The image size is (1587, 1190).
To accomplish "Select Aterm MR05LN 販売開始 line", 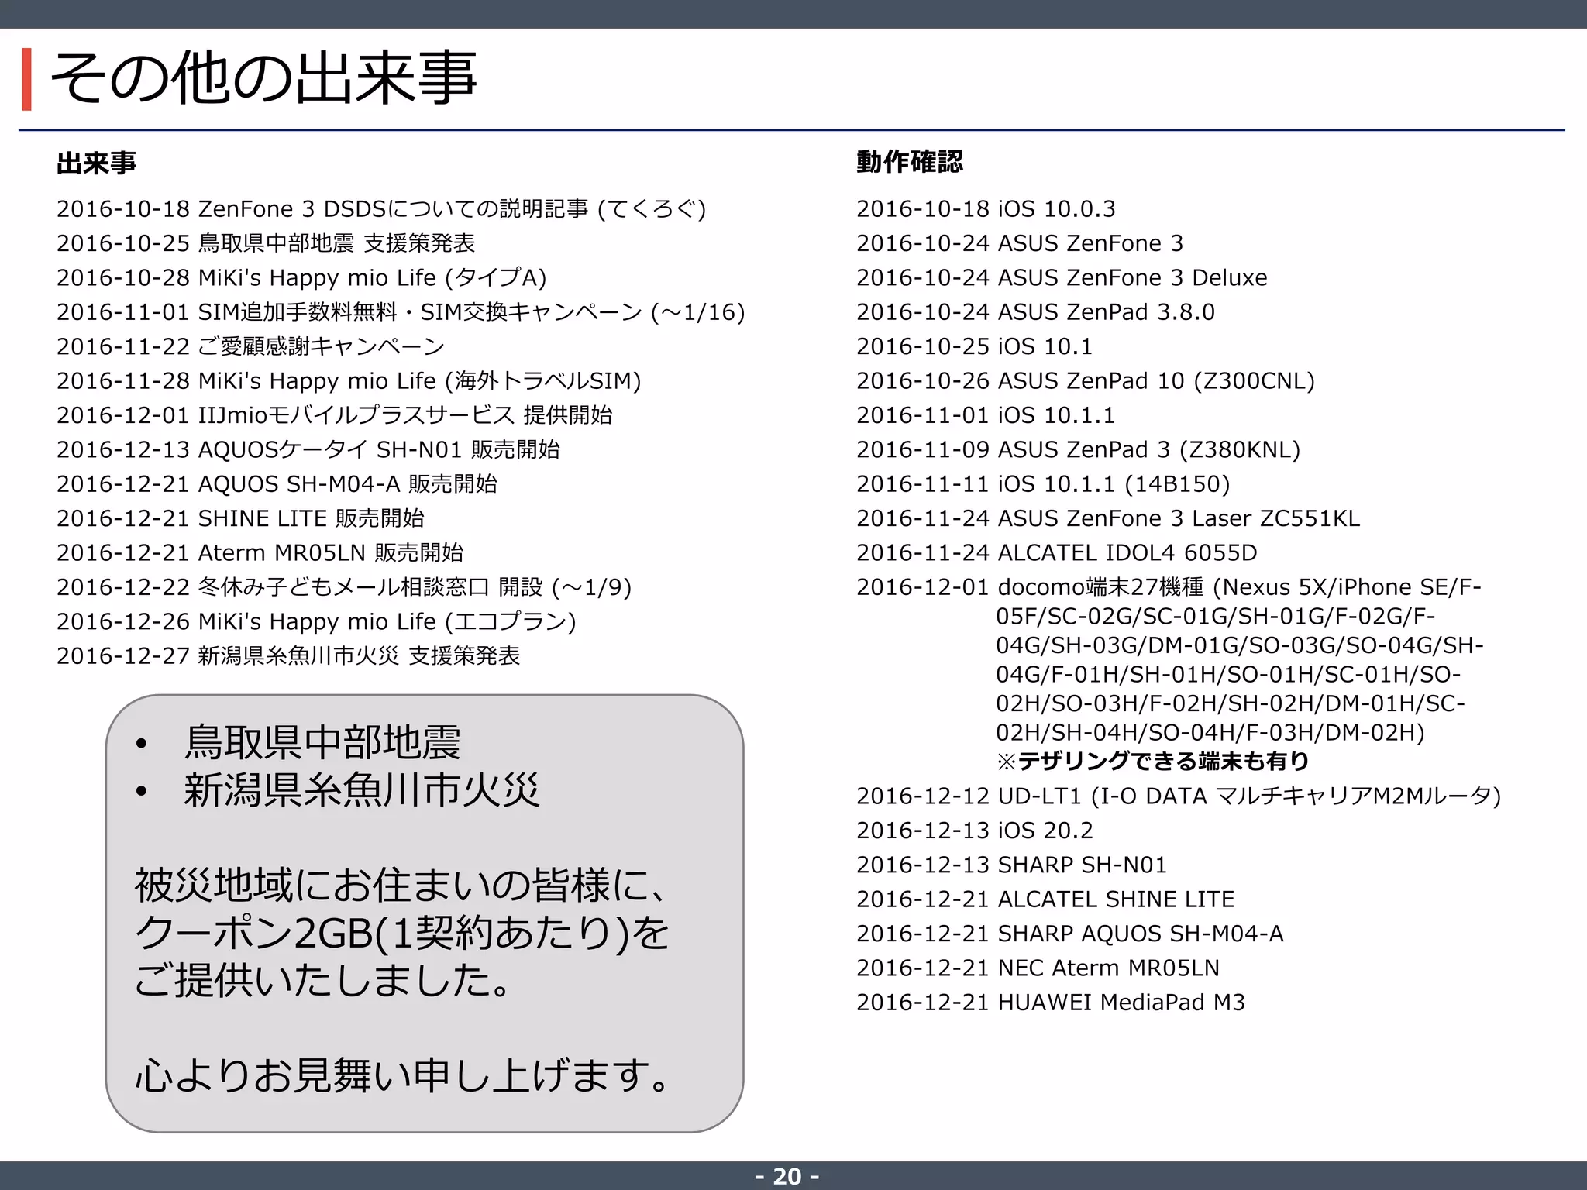I will 260,552.
